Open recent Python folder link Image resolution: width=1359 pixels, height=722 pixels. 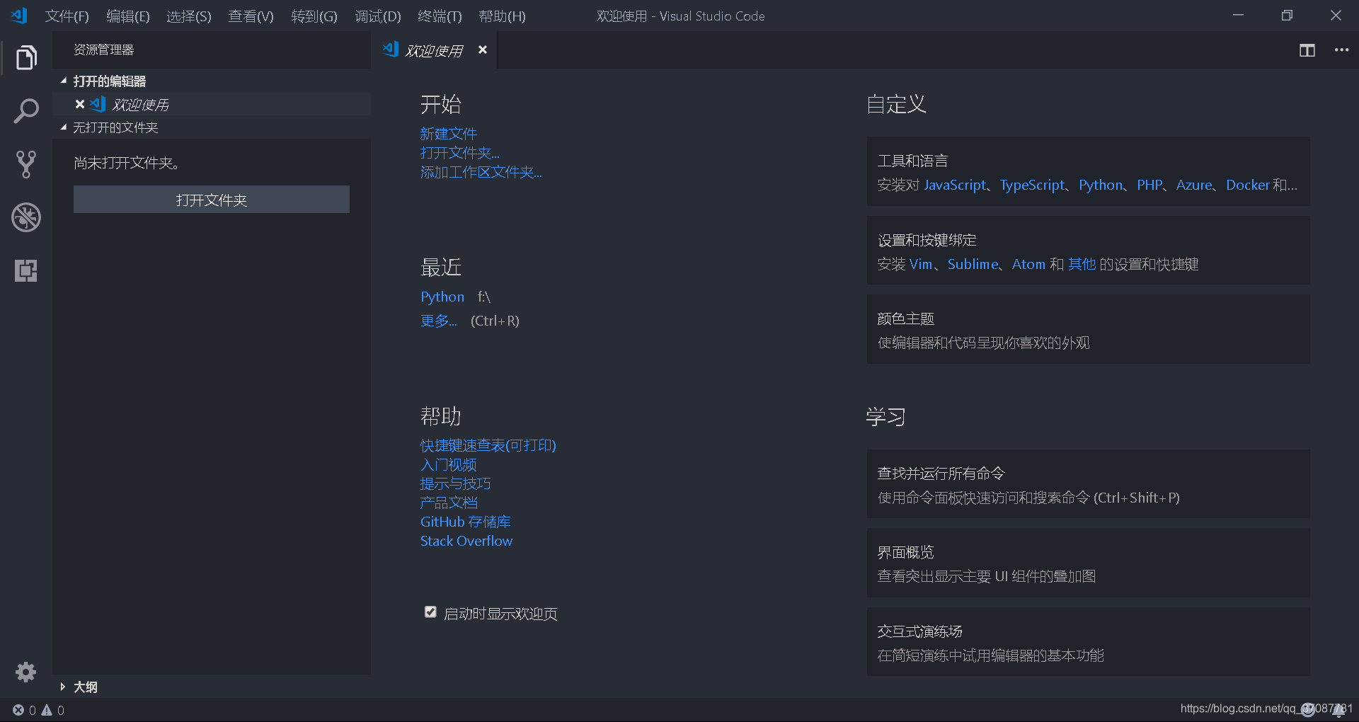point(442,297)
